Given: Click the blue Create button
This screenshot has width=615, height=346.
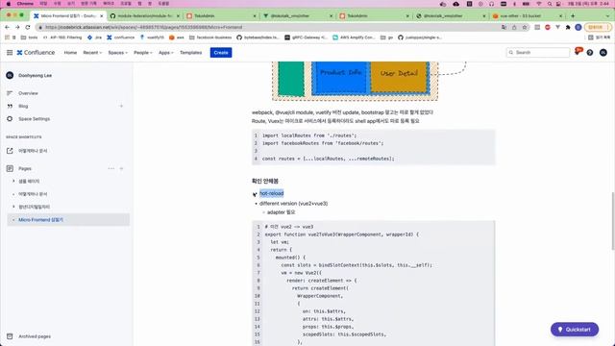Looking at the screenshot, I should tap(221, 53).
